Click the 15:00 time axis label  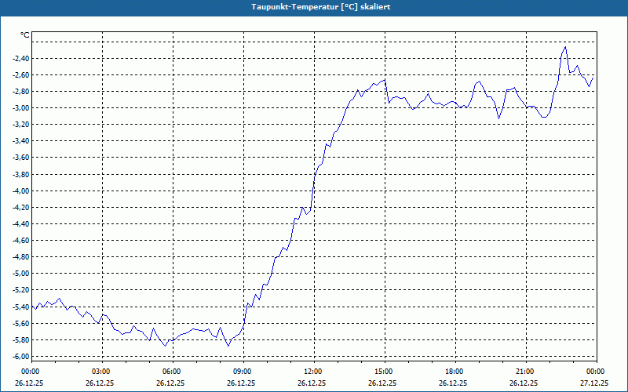coord(385,372)
